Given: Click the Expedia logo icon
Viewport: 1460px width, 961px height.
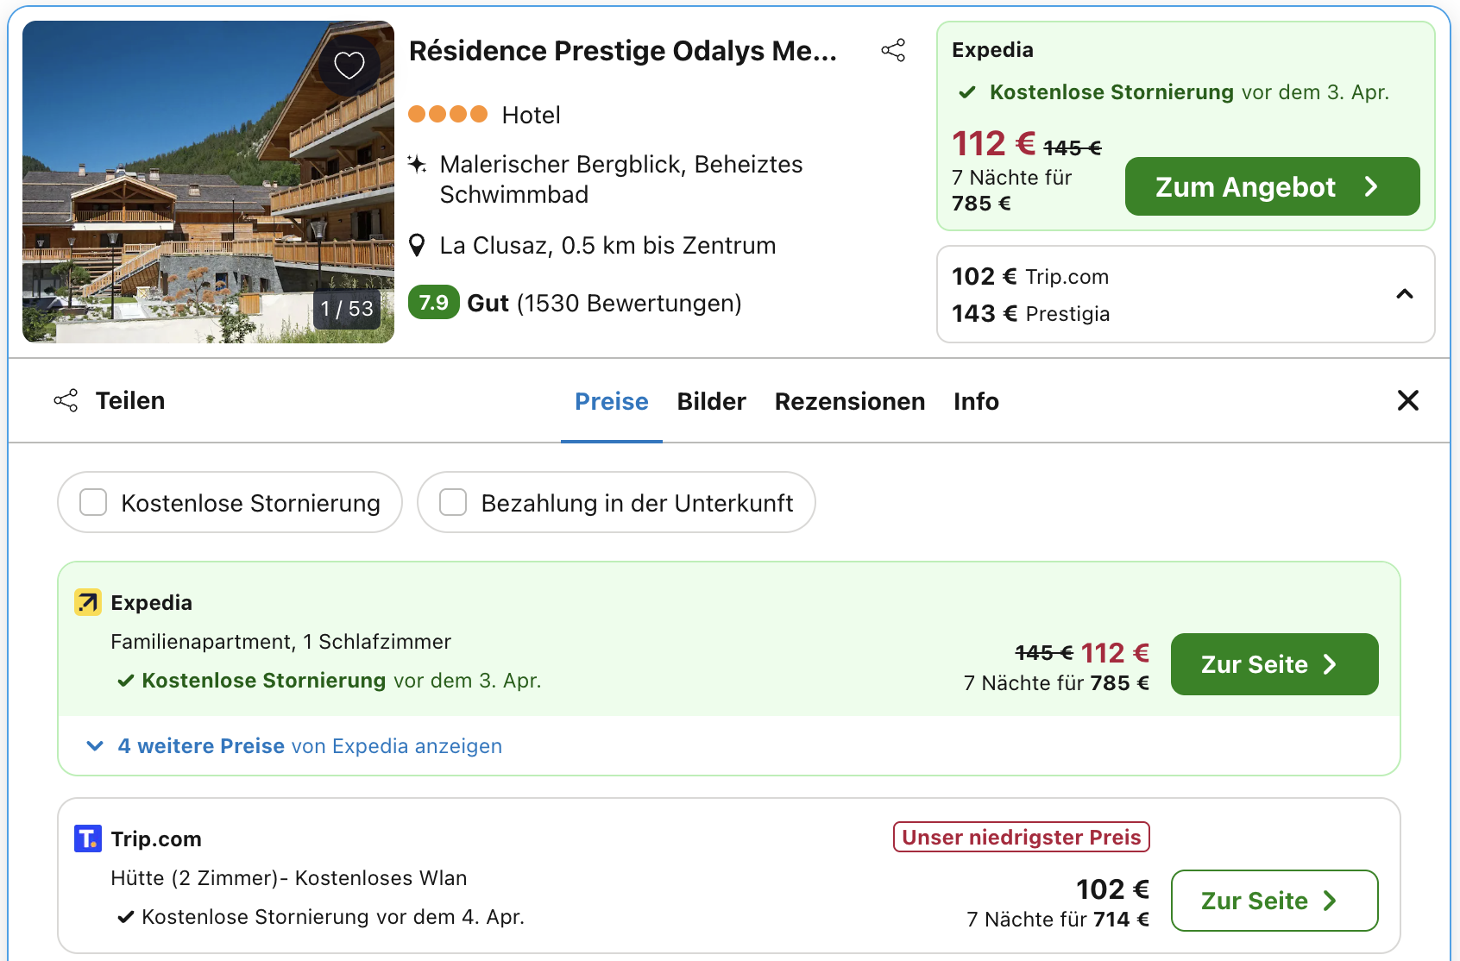Looking at the screenshot, I should pos(88,602).
